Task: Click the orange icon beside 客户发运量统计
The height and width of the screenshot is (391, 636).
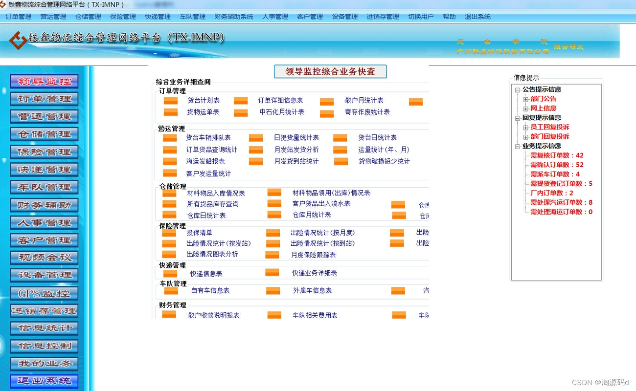Action: (170, 173)
